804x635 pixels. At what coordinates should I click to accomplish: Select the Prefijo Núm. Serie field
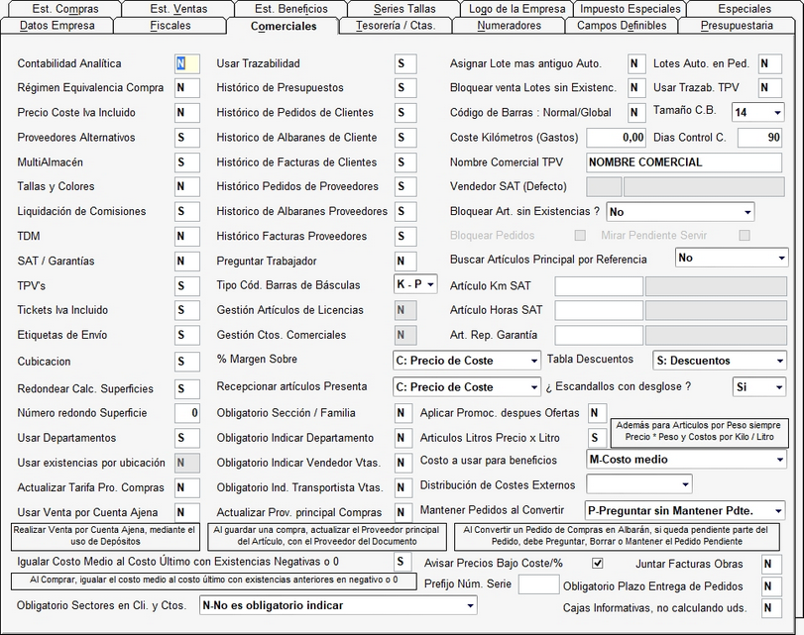(x=538, y=584)
